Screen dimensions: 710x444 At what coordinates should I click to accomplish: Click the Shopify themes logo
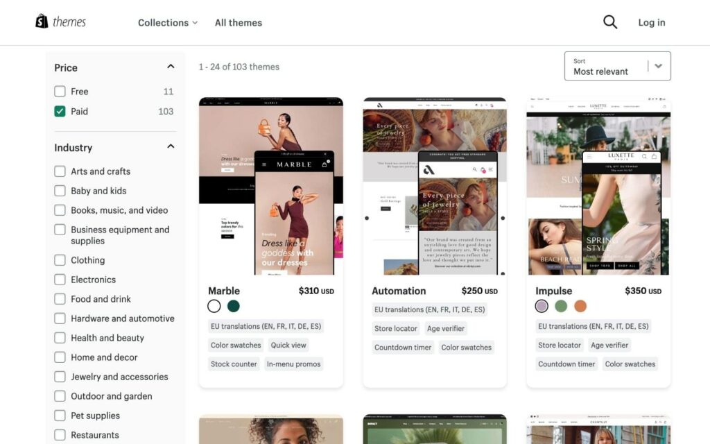60,22
